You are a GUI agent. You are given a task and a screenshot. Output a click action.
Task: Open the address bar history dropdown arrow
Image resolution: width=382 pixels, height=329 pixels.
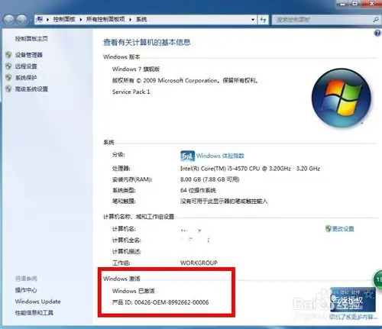[x=253, y=20]
